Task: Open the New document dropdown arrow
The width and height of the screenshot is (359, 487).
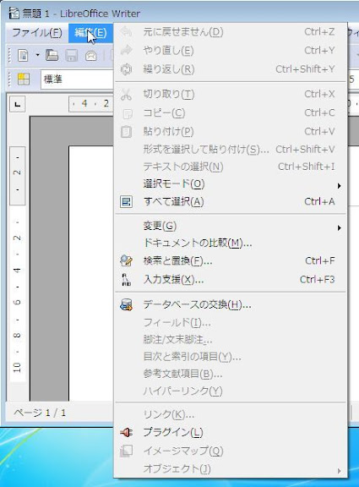Action: 37,55
